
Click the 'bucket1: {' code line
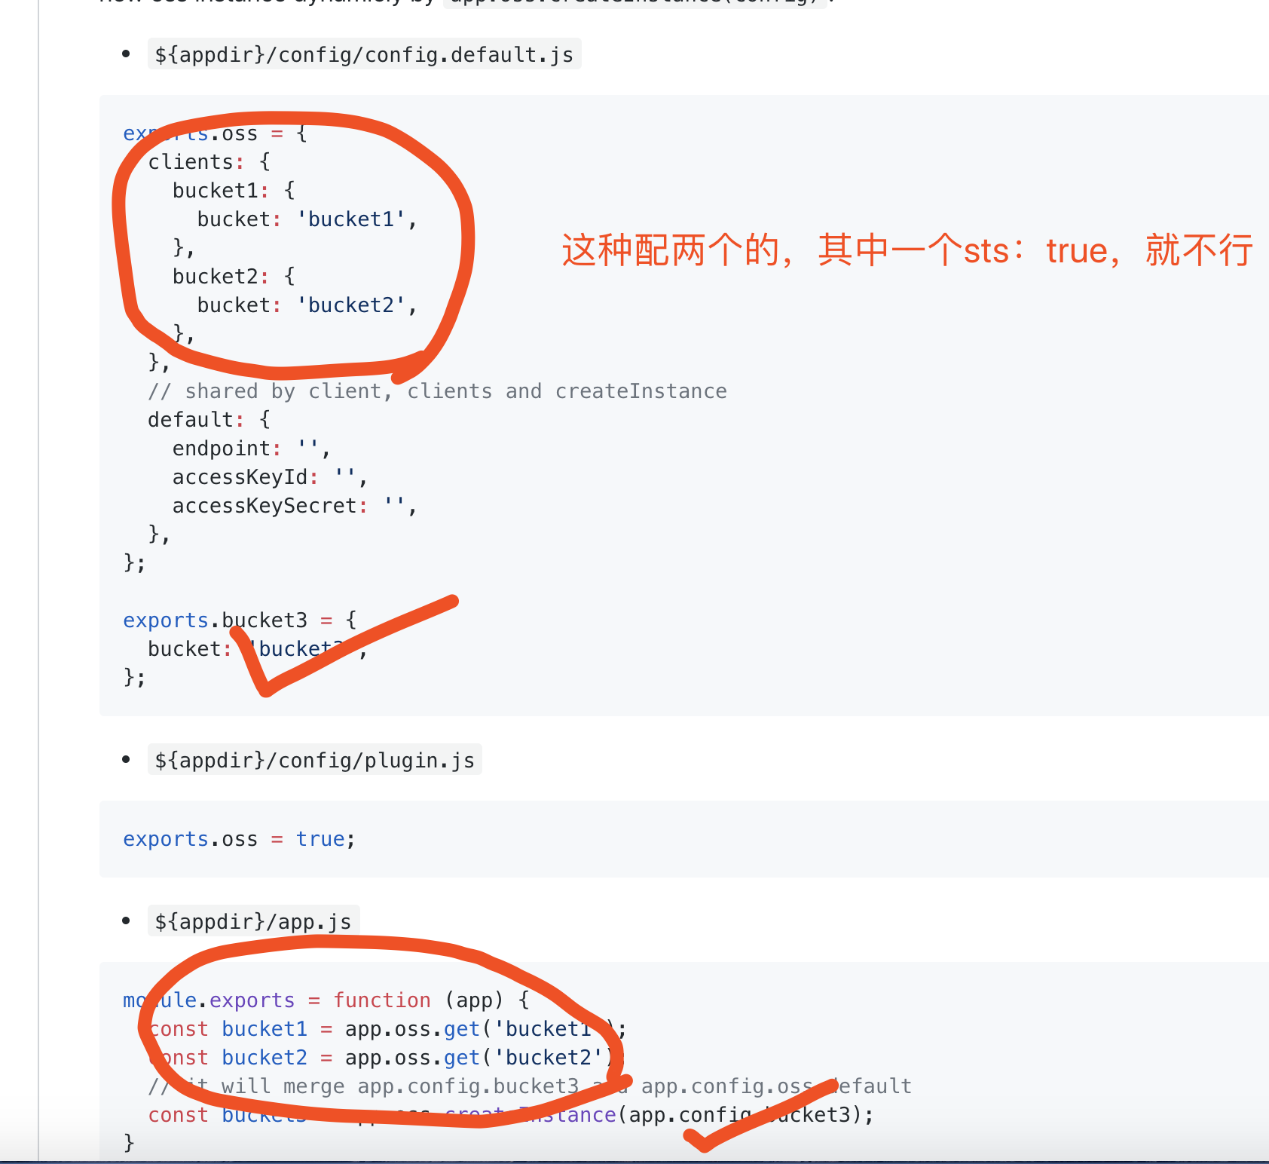tap(234, 191)
